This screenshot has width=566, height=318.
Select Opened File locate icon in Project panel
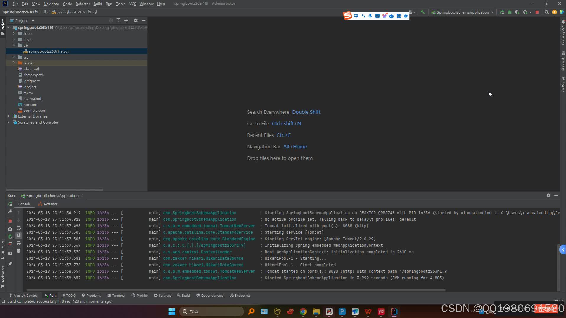pos(111,20)
